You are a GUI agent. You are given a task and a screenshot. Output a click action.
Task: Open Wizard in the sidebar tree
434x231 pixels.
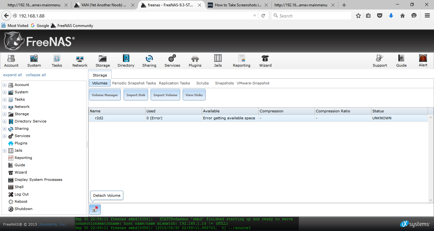coord(21,172)
